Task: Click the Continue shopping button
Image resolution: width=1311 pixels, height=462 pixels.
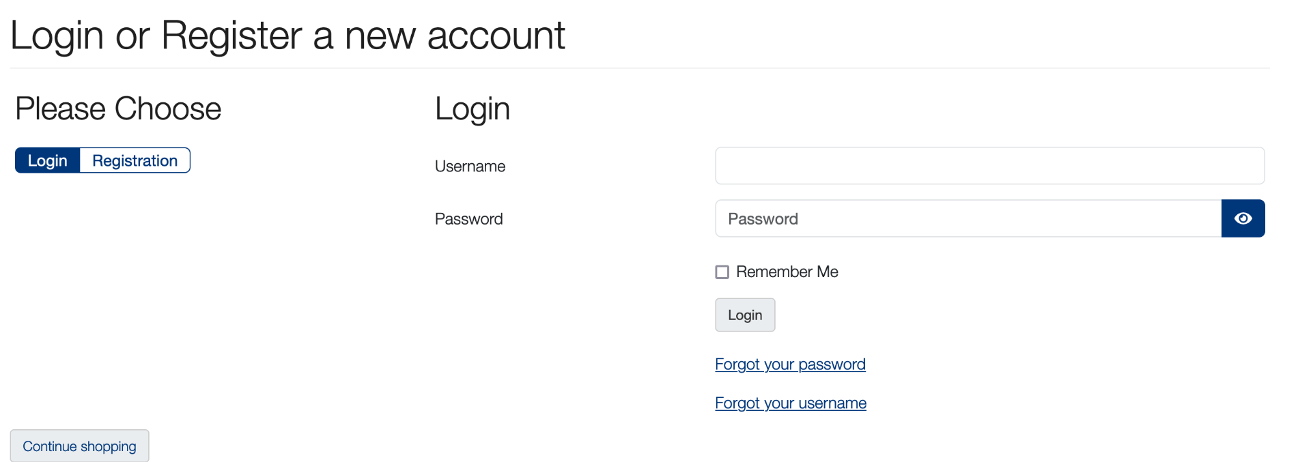Action: (x=79, y=446)
